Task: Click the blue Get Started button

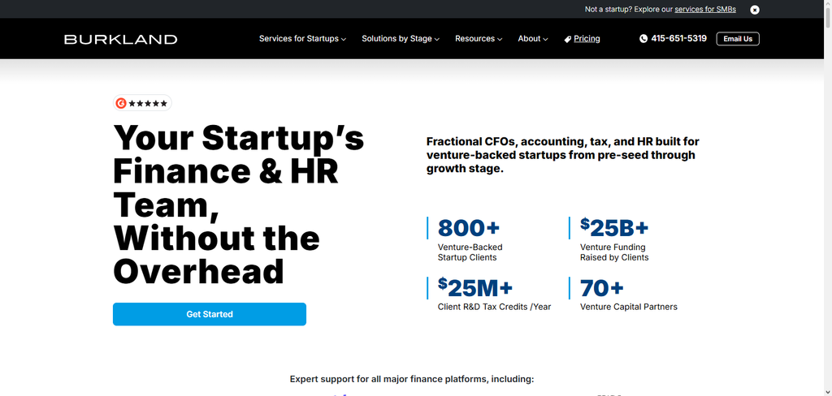Action: point(210,314)
